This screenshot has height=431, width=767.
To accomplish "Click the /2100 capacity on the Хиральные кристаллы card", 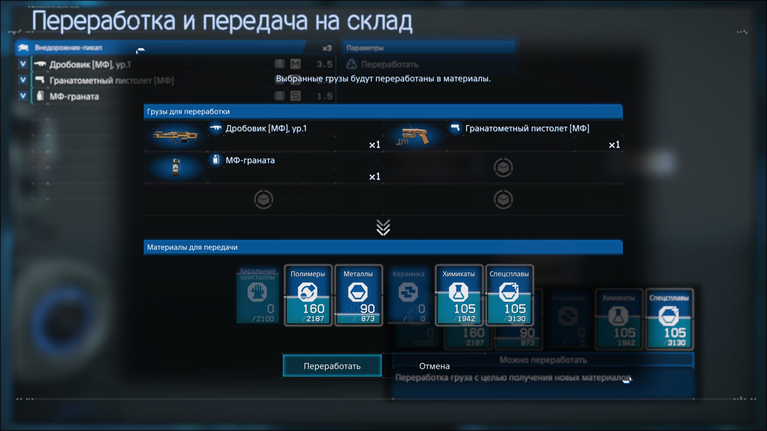I will click(263, 319).
